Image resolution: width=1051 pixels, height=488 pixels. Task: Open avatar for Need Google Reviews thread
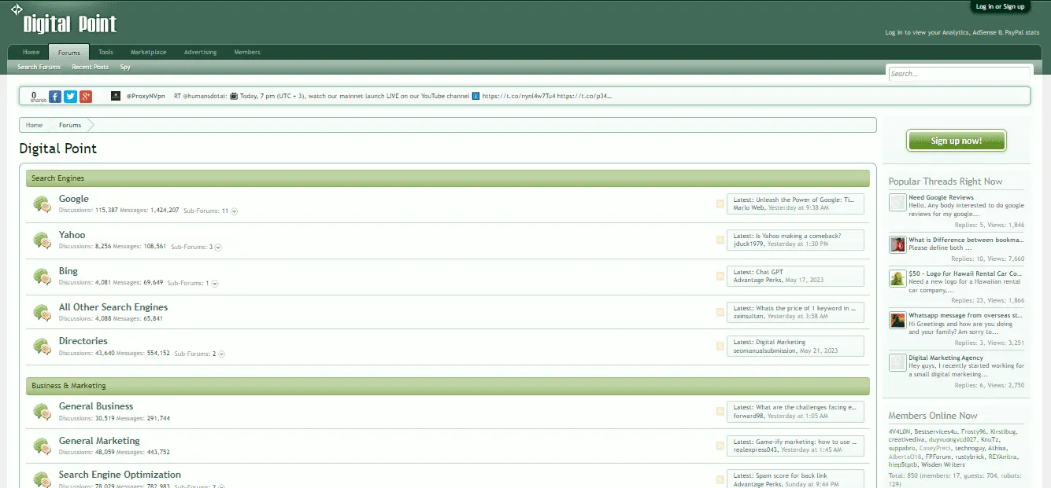point(897,203)
